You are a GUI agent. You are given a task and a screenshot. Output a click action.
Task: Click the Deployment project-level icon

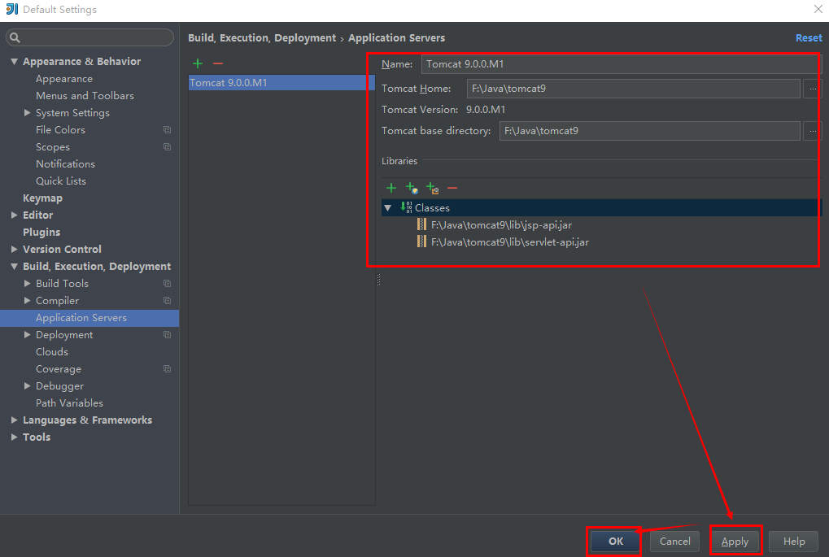pyautogui.click(x=167, y=335)
